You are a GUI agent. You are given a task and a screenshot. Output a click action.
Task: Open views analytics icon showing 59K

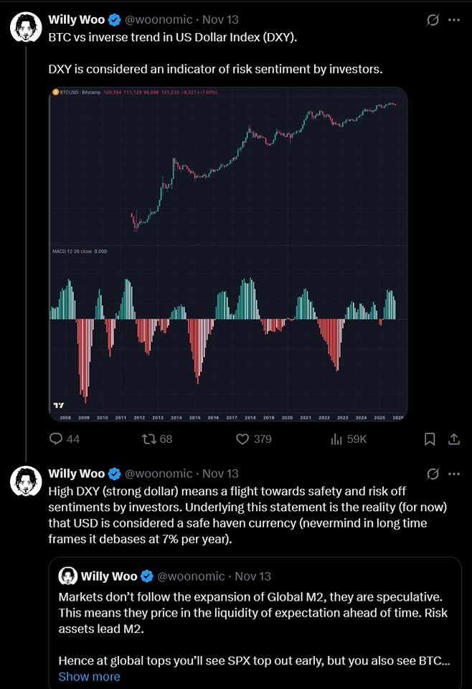[x=336, y=439]
